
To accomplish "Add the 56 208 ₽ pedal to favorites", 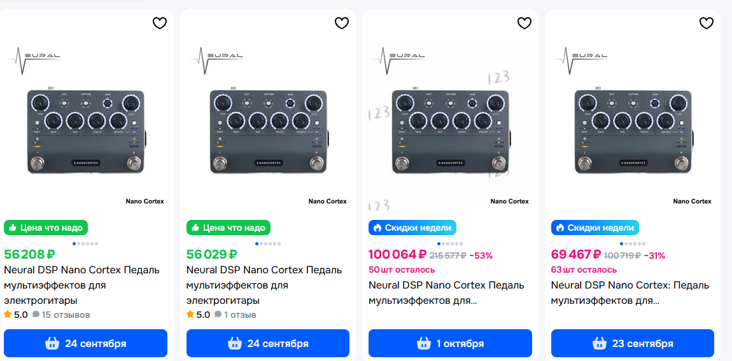I will pyautogui.click(x=160, y=23).
